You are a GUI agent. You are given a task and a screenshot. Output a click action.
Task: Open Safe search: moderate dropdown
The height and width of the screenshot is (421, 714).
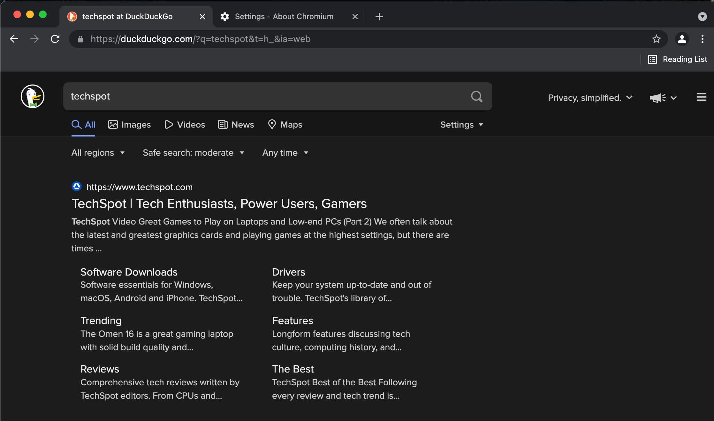tap(194, 153)
